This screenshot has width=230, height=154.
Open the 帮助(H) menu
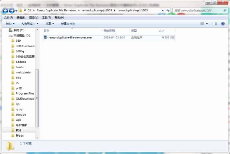[x=59, y=18]
